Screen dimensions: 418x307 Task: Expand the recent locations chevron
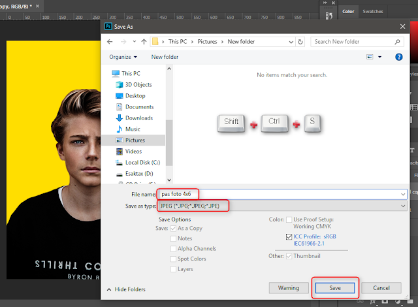click(135, 42)
